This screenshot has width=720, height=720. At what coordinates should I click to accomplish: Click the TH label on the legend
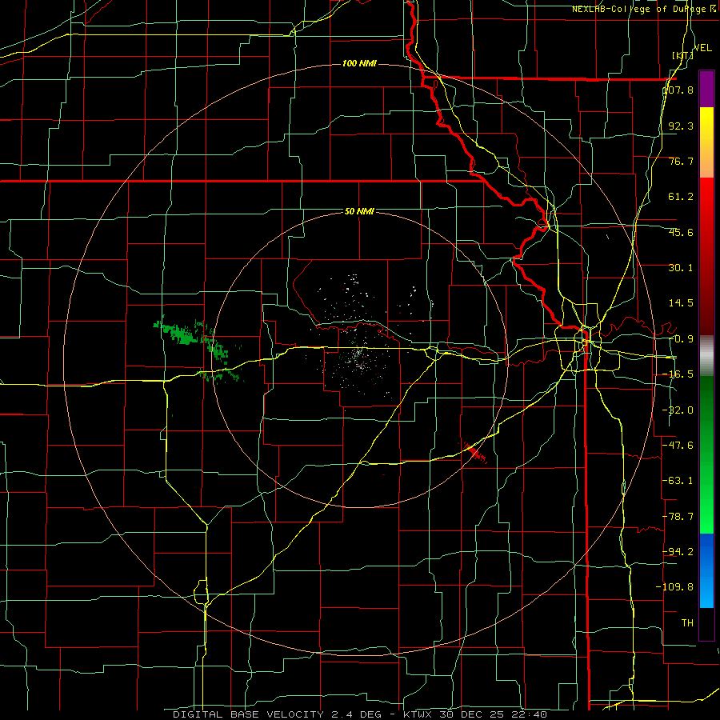point(687,622)
